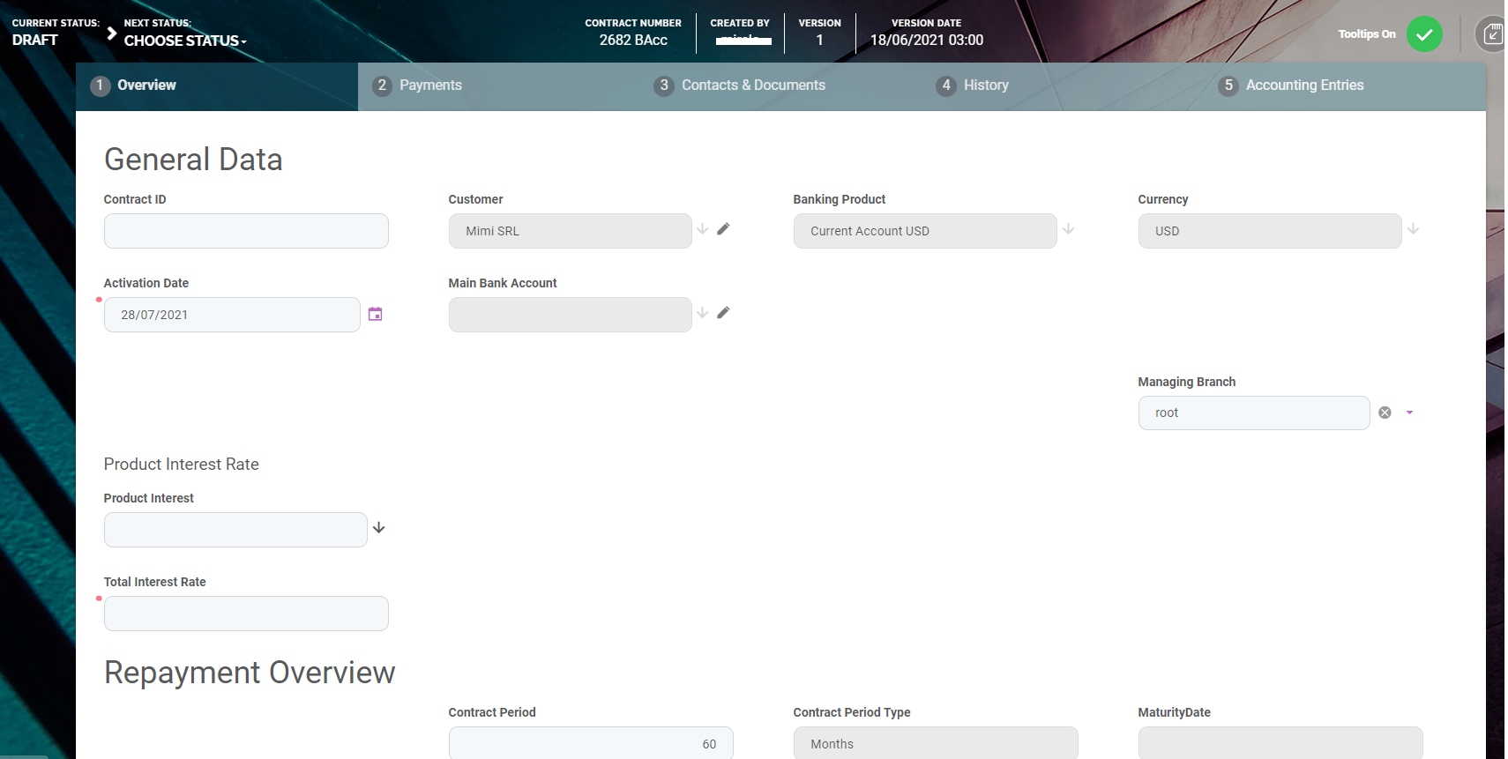Click the down arrow beside Main Bank Account
Screen dimensions: 1508x759
(702, 313)
